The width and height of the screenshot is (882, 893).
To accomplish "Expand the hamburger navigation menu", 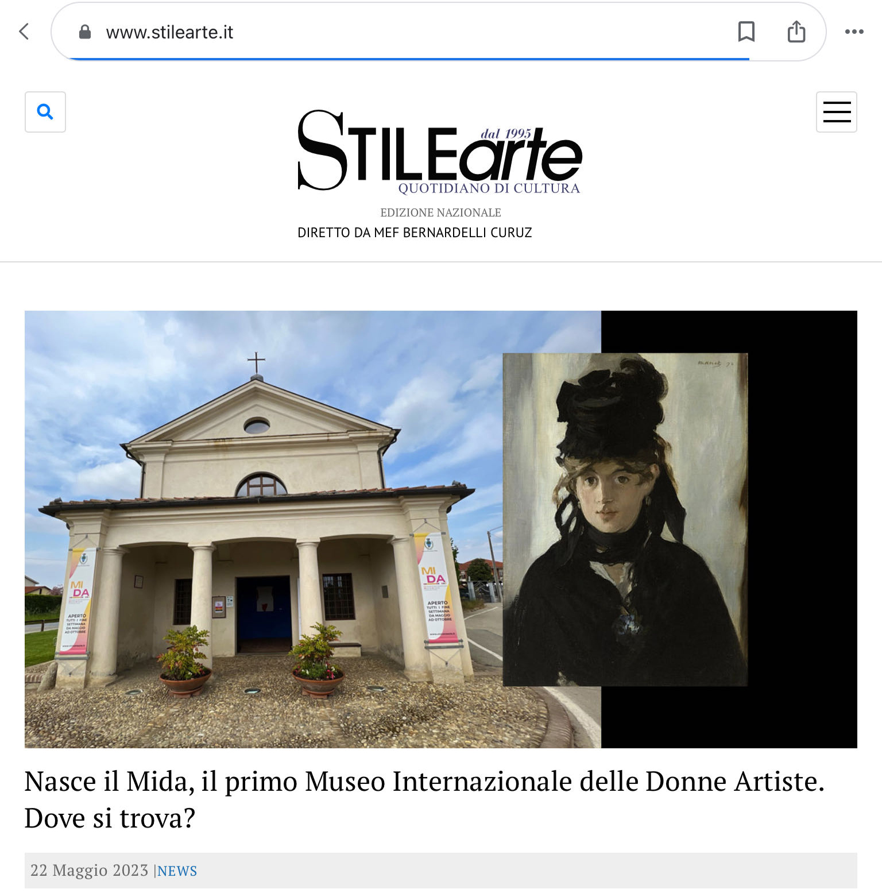I will tap(837, 112).
